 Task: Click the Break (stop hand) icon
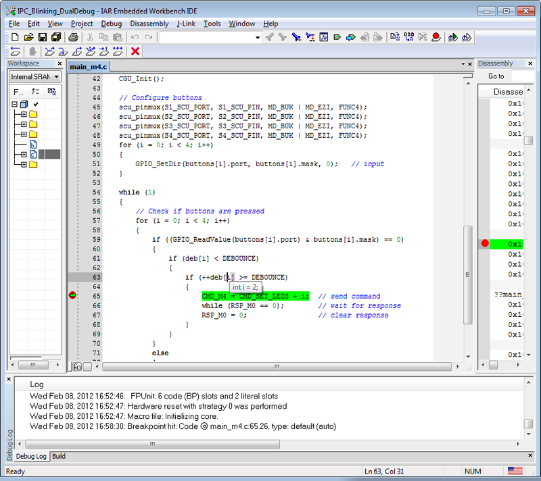click(32, 51)
